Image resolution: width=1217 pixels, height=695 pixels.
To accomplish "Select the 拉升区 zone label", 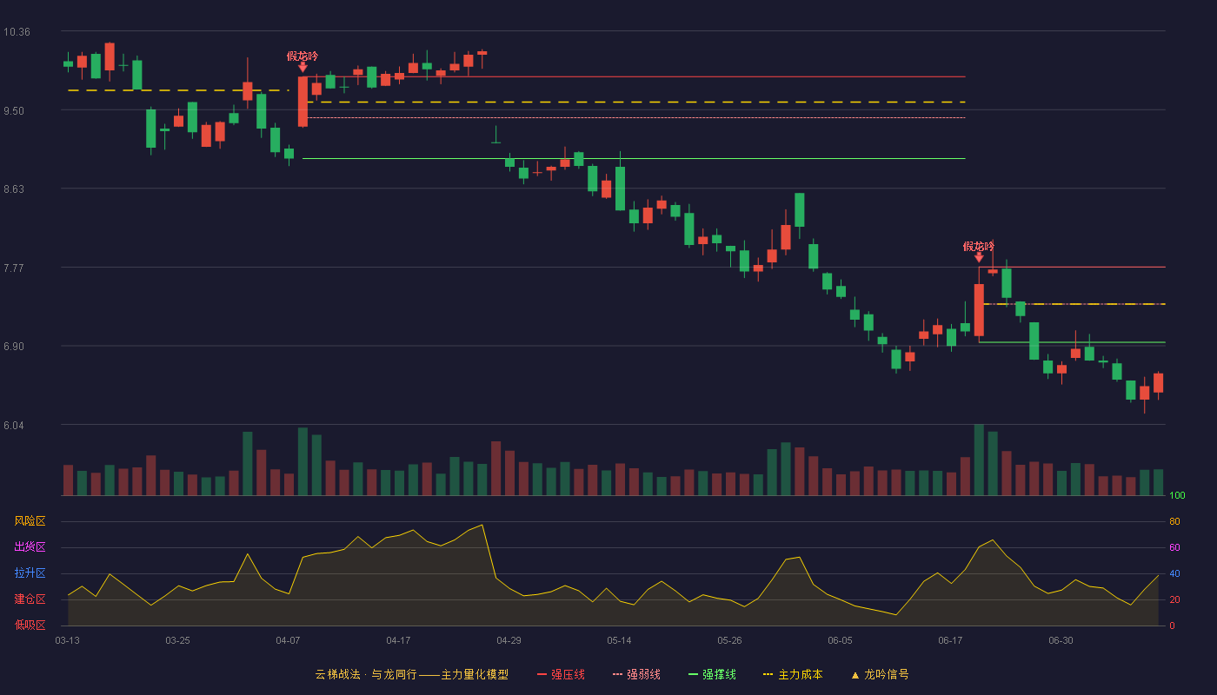I will coord(30,573).
